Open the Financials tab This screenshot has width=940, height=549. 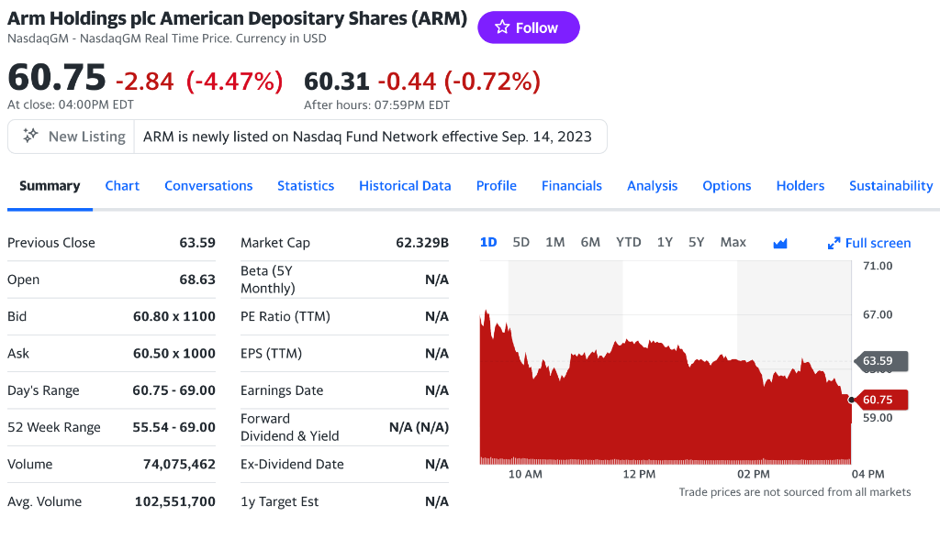click(572, 185)
